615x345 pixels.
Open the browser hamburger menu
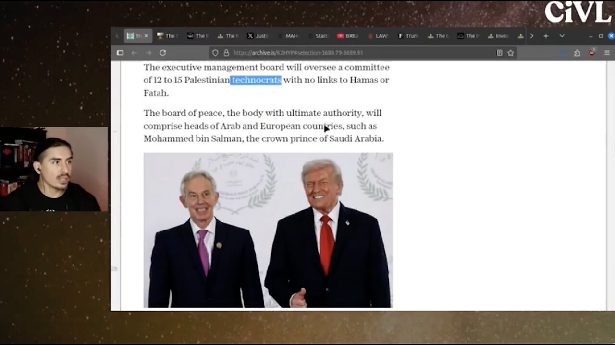pos(607,53)
